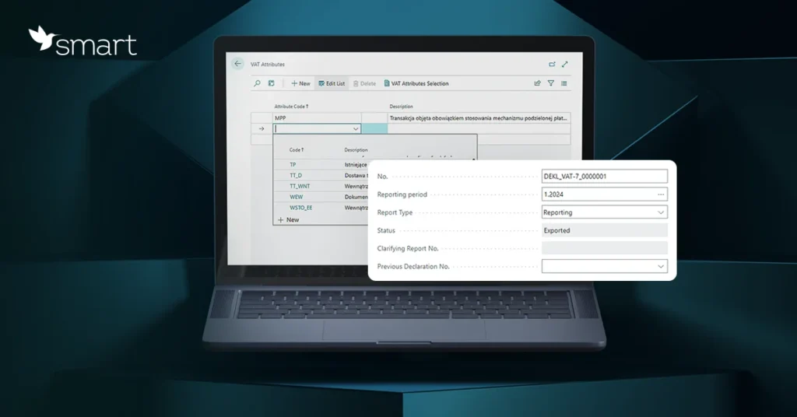
Task: Sort by Attribute Code column header
Action: point(291,106)
